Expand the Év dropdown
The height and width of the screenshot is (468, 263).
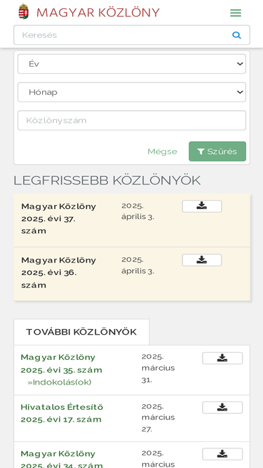pyautogui.click(x=132, y=64)
